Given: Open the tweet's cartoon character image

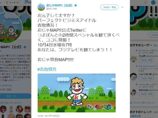Looking at the screenshot, I should [x=76, y=93].
